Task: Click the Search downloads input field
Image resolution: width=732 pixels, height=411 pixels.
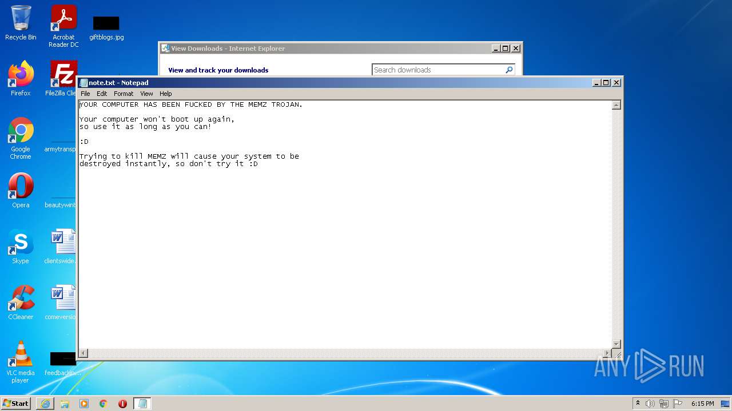Action: [x=438, y=70]
